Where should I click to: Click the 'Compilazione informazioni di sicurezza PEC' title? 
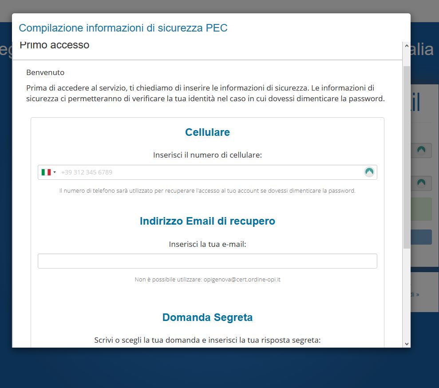pos(123,28)
